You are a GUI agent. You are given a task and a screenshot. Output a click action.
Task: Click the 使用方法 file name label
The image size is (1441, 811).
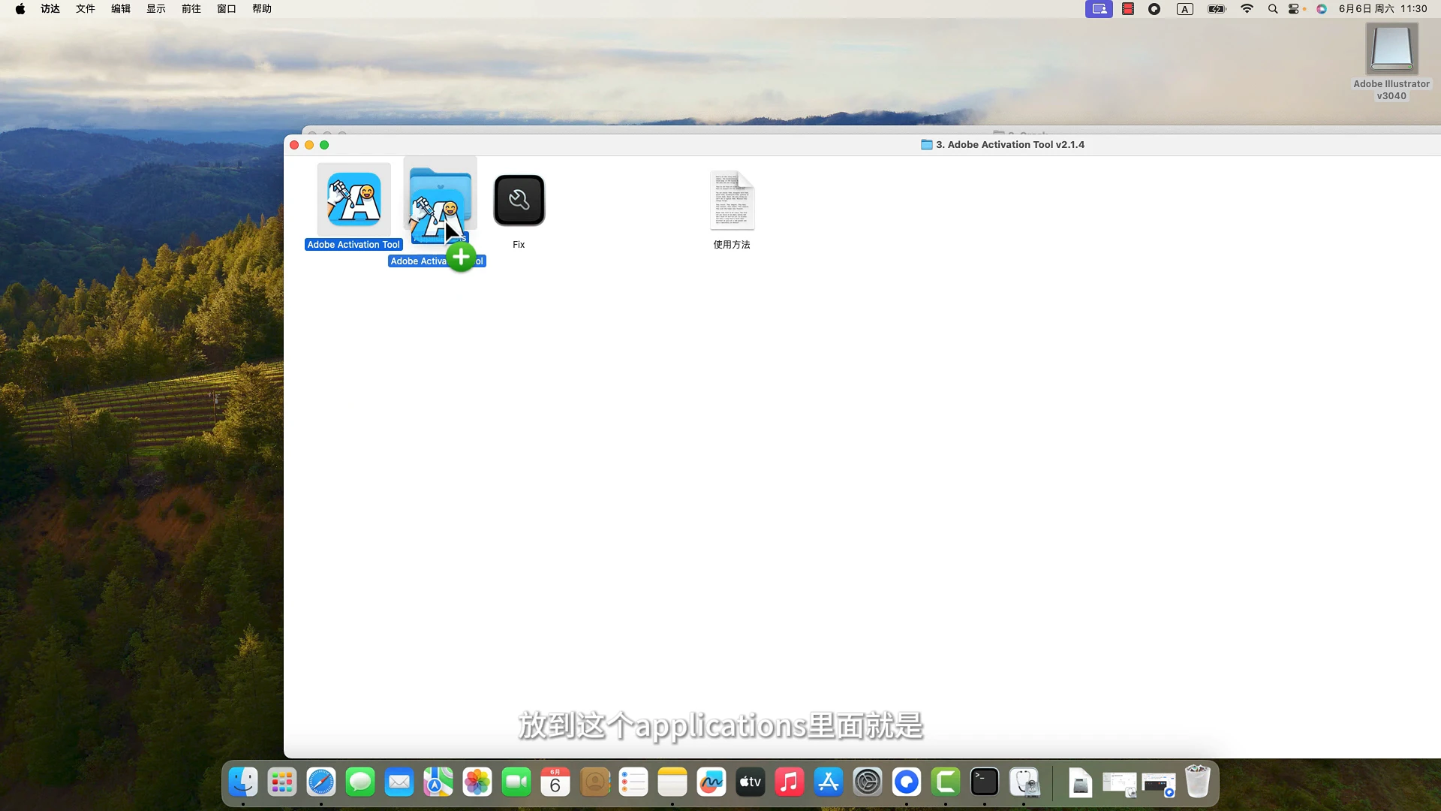[732, 245]
